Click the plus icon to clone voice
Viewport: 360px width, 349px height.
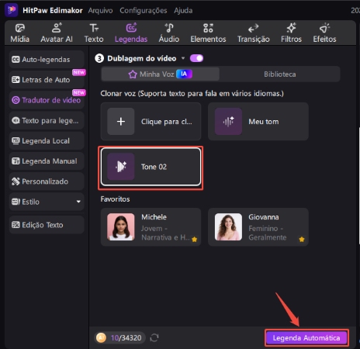pos(121,122)
